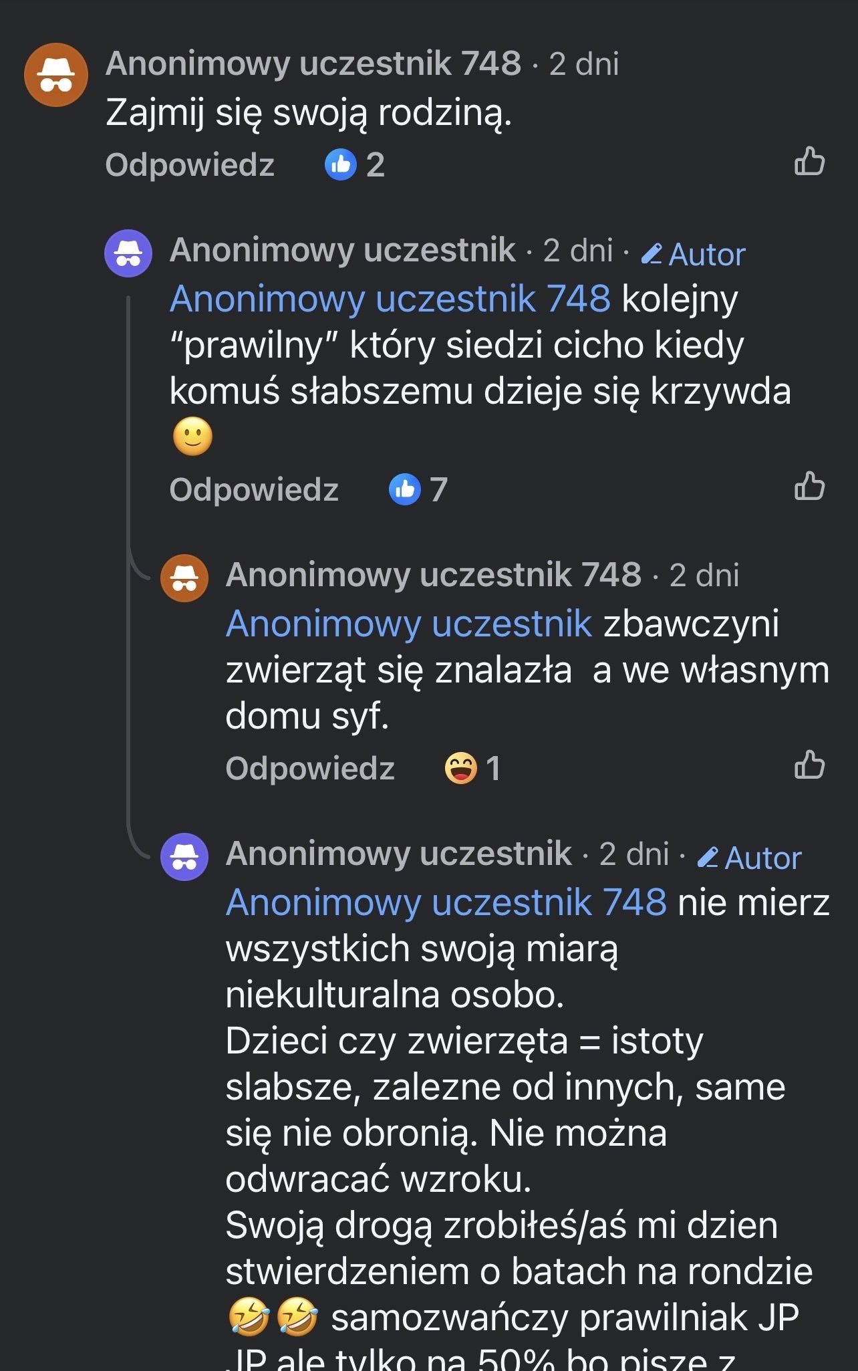Screen dimensions: 858x1371
Task: Tap the orange avatar on the "zbawczyni" reply
Action: coord(184,578)
